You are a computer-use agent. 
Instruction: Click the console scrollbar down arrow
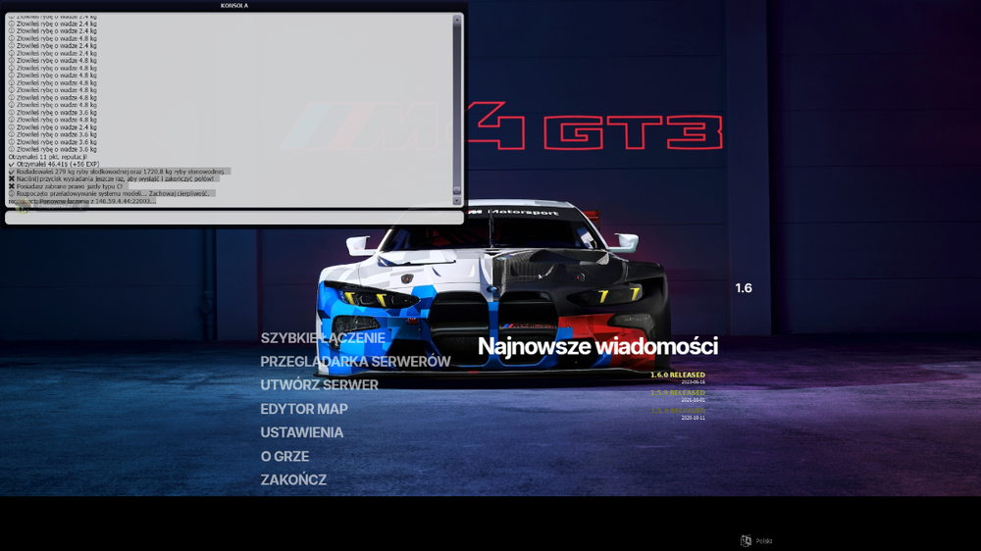click(457, 201)
